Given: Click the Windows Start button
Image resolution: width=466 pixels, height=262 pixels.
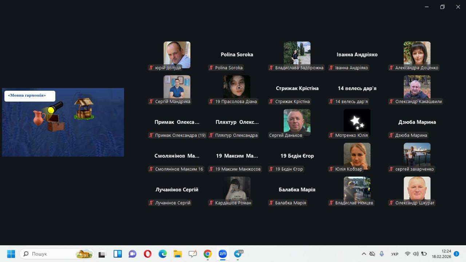Looking at the screenshot, I should [11, 254].
